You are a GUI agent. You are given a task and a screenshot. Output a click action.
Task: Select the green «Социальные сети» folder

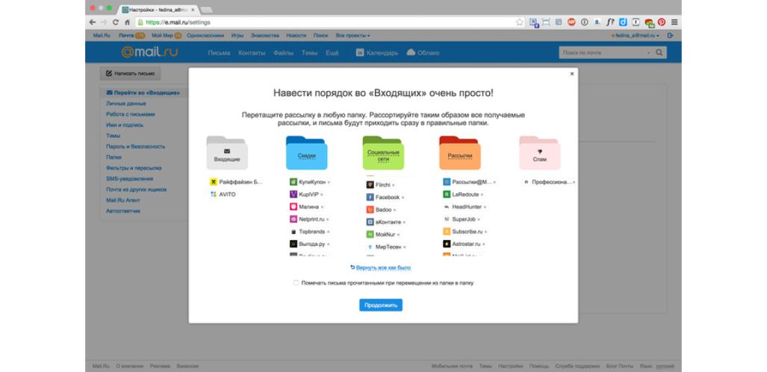(x=383, y=154)
